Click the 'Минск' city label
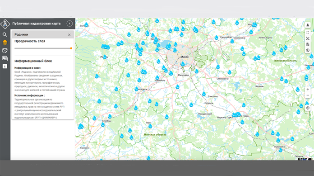 tap(185, 57)
